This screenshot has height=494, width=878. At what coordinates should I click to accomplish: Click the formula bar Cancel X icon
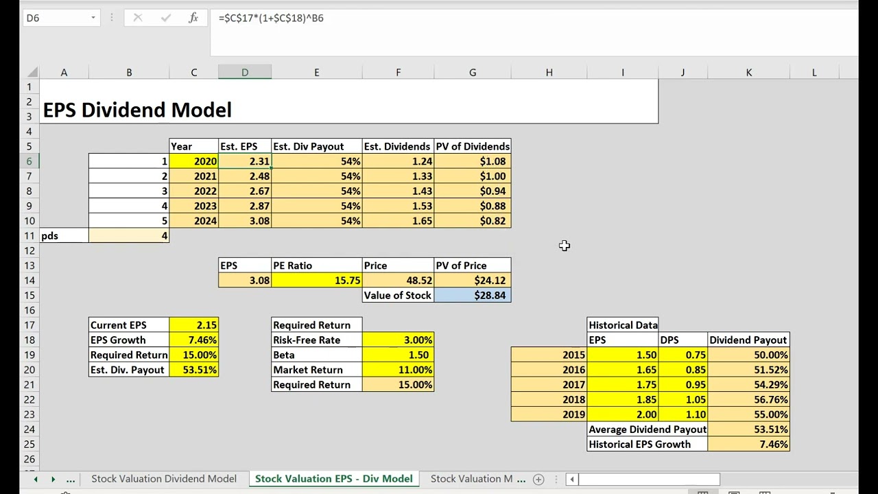[x=138, y=18]
